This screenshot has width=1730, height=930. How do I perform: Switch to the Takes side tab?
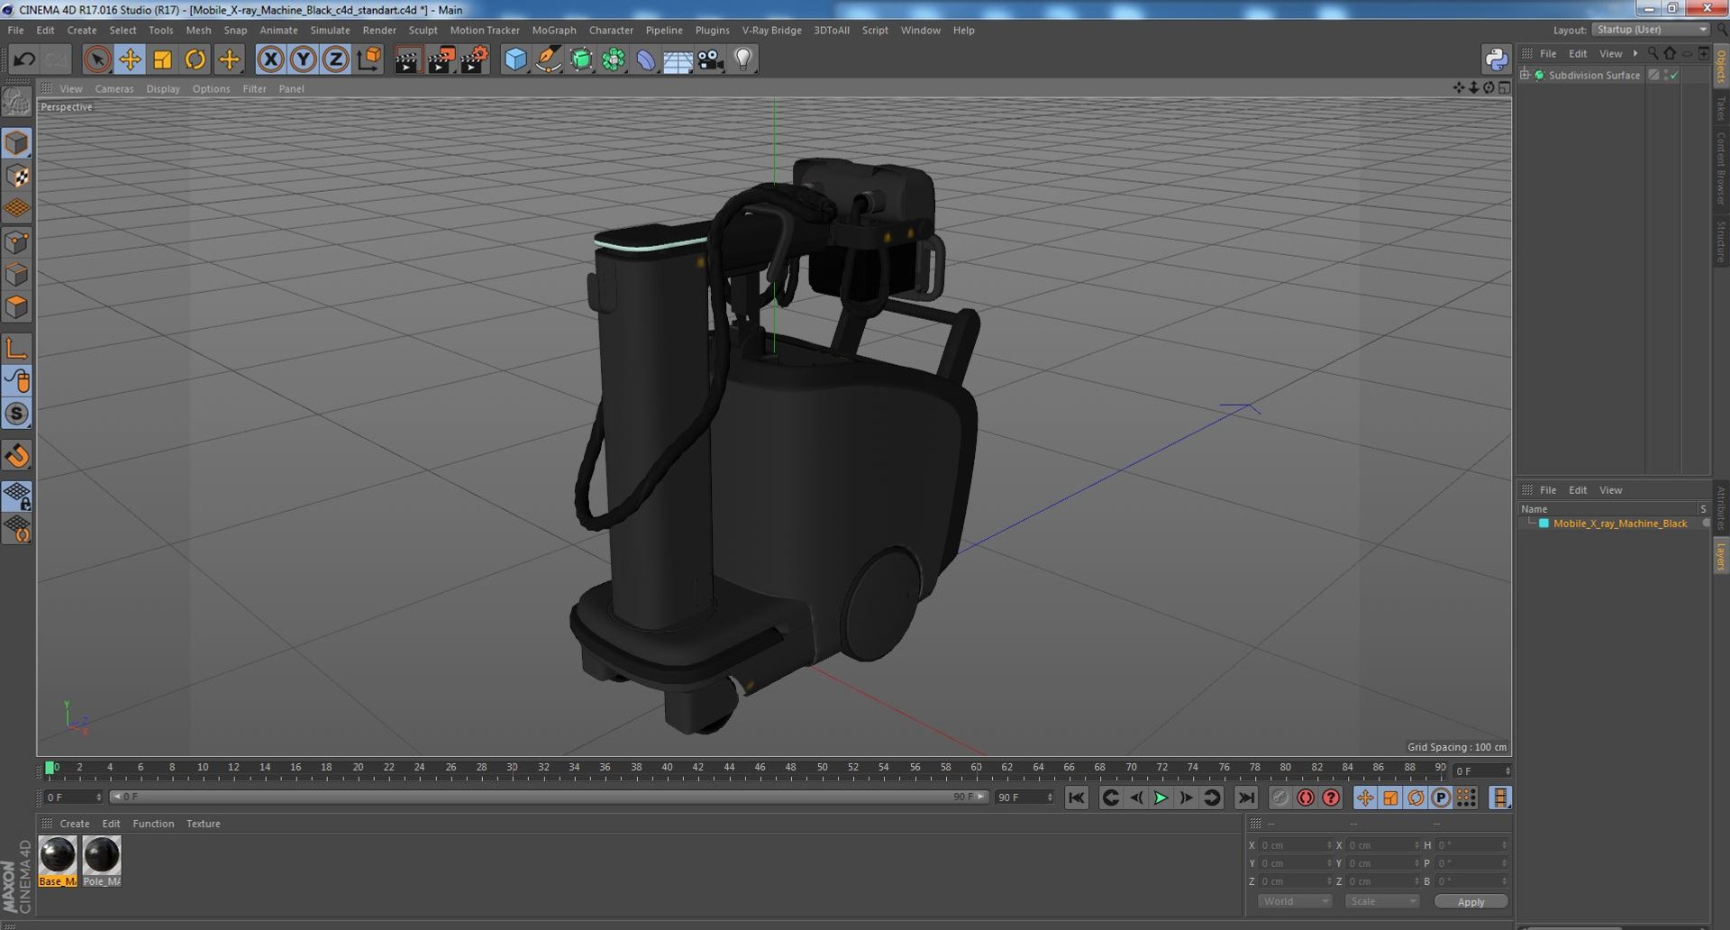1720,108
